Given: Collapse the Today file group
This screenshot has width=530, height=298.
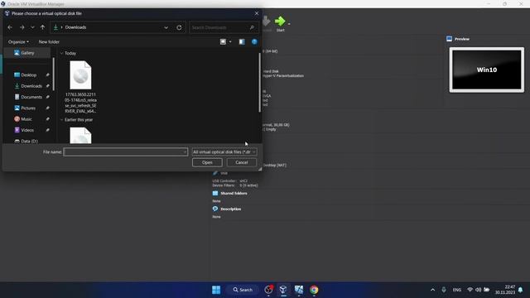Looking at the screenshot, I should click(61, 53).
